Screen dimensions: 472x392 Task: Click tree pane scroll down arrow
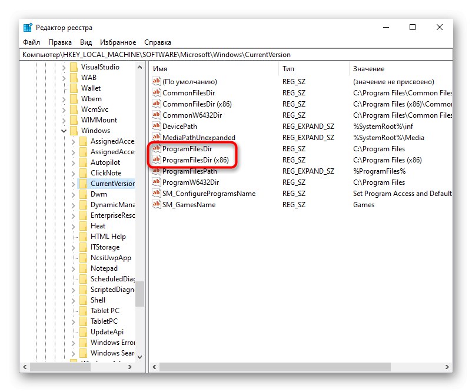(139, 357)
